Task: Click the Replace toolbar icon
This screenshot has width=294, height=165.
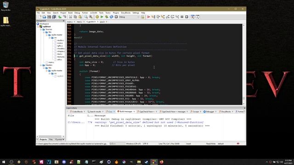Action: coord(91,17)
